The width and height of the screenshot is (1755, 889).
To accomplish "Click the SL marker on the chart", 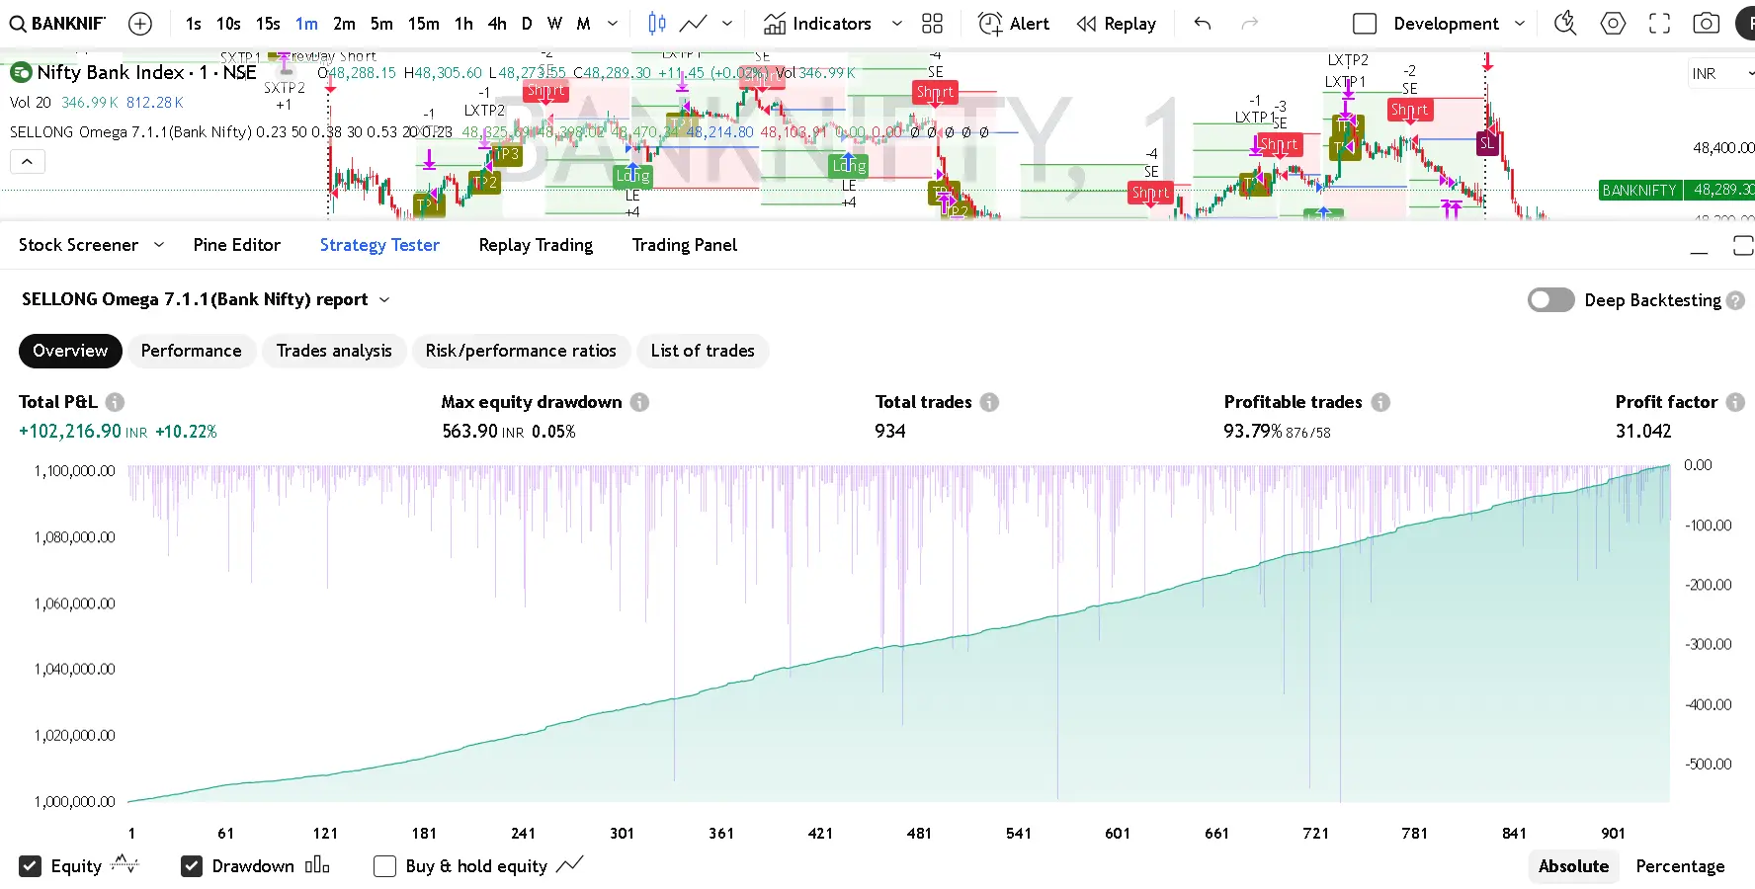I will tap(1487, 143).
